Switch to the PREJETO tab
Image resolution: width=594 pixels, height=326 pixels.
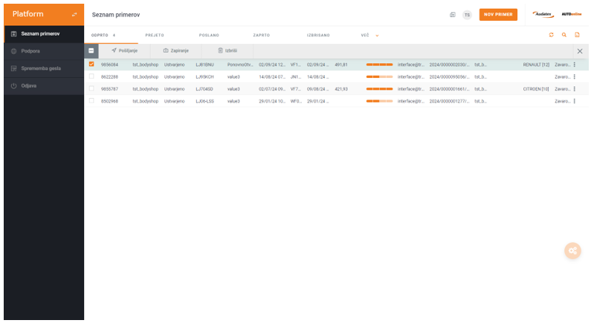[x=155, y=35]
